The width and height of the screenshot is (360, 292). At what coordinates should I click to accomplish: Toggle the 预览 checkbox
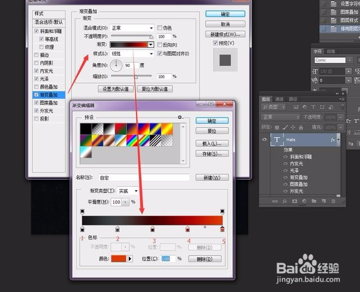pos(215,43)
